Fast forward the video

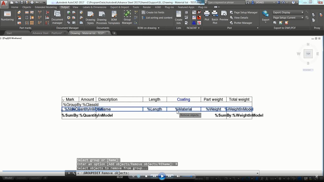coord(170,176)
